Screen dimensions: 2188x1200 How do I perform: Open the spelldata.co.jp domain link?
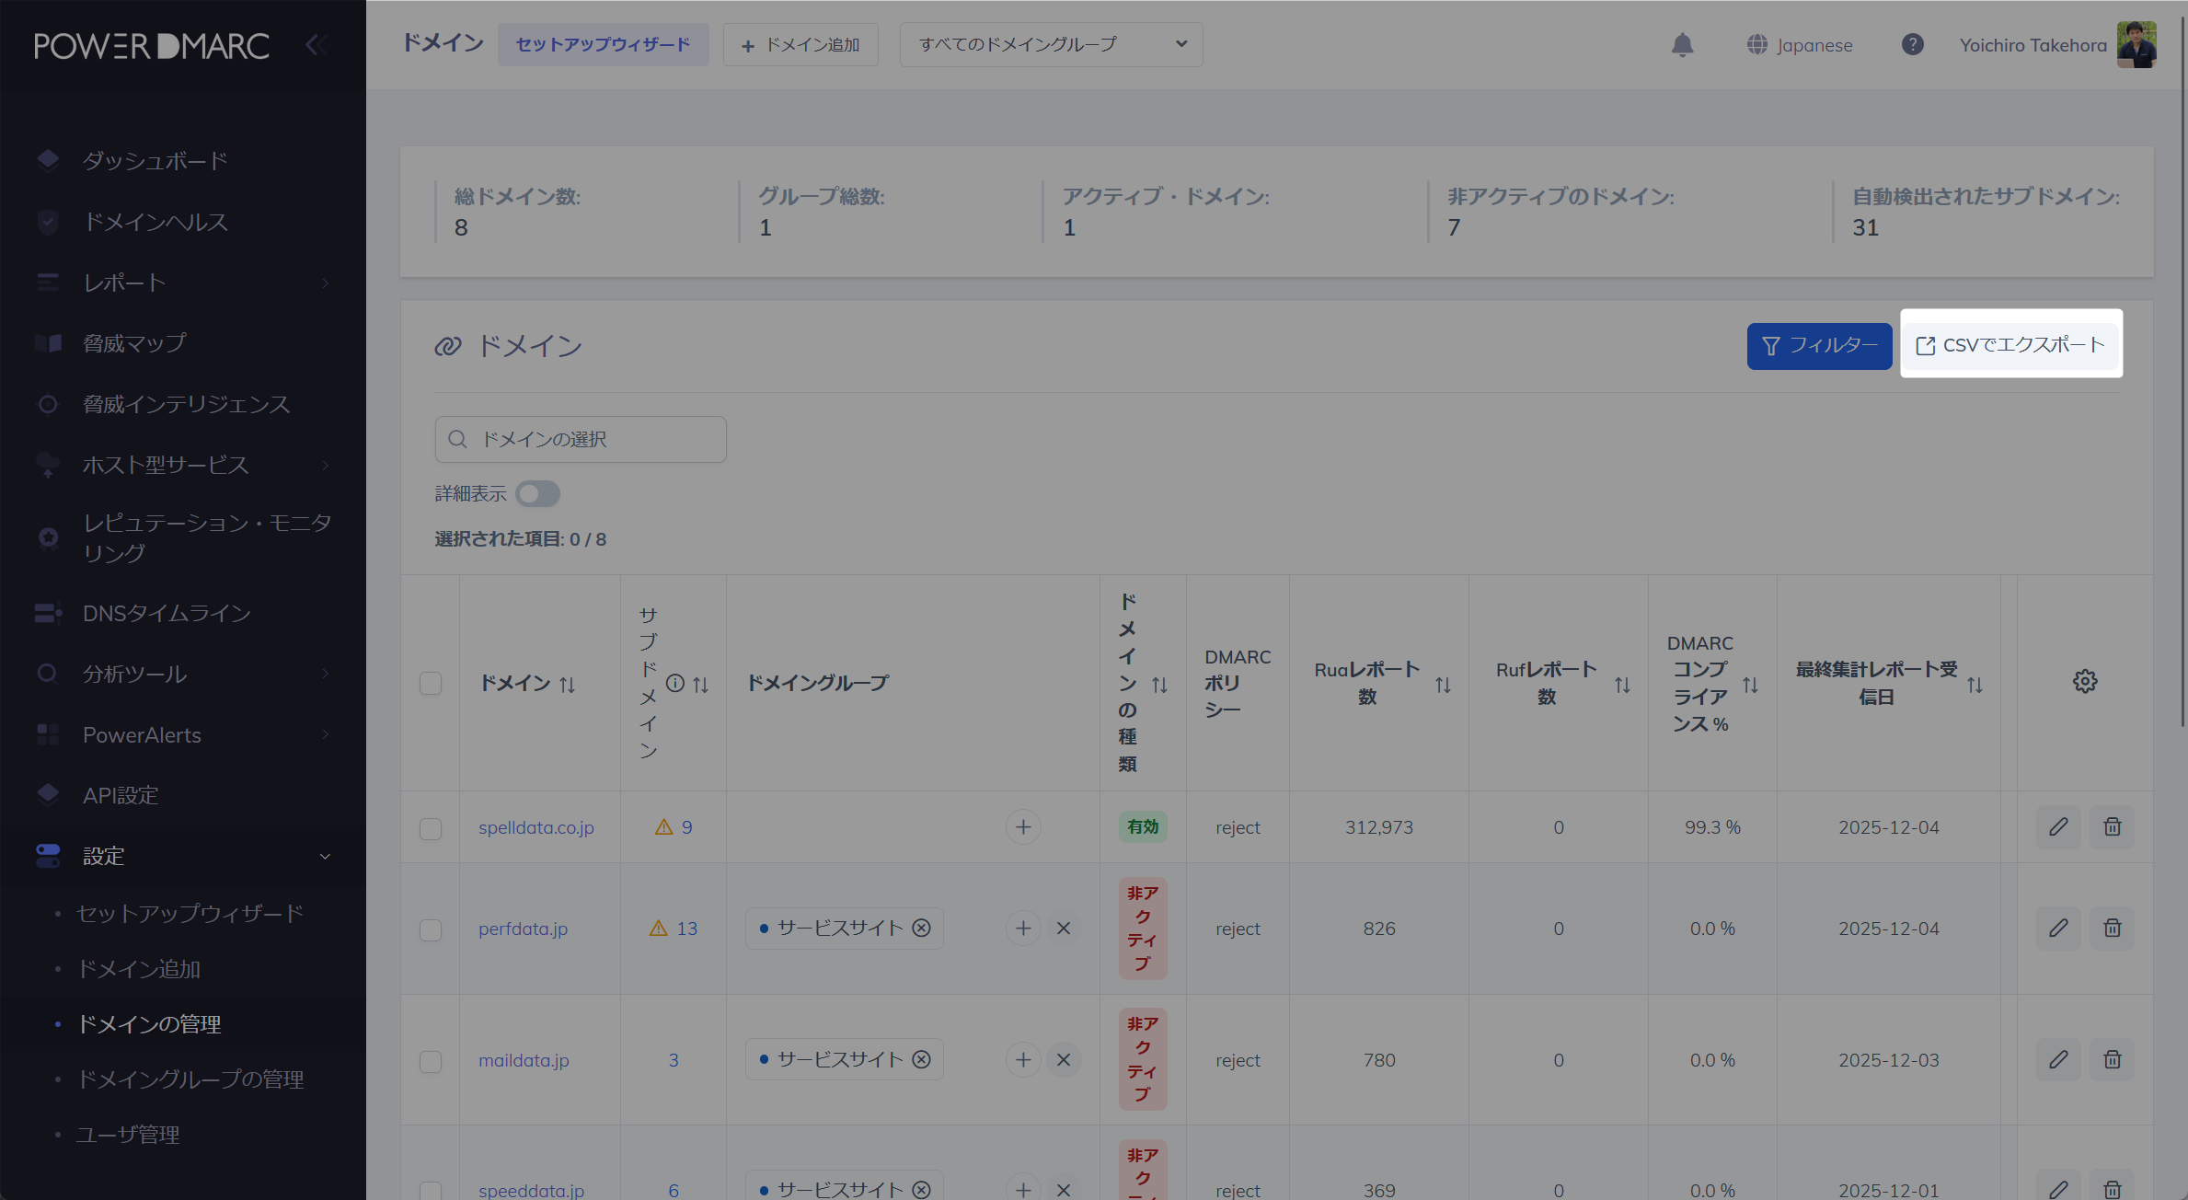tap(535, 827)
